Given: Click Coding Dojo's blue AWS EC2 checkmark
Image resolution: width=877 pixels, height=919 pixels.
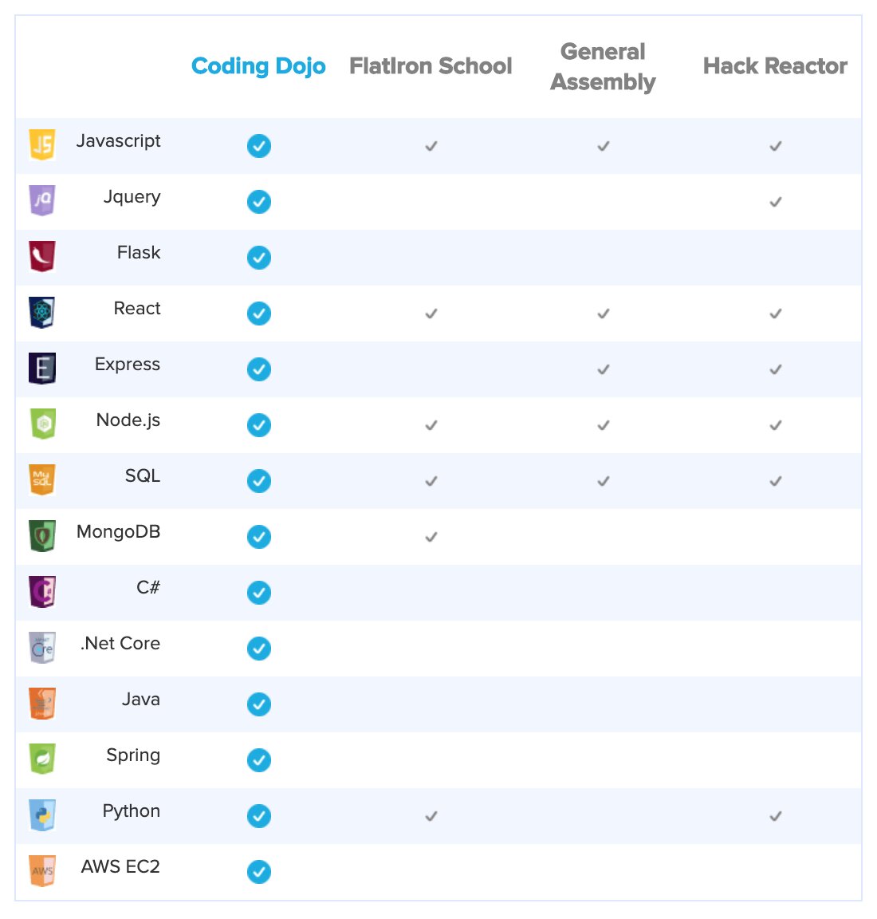Looking at the screenshot, I should 258,872.
